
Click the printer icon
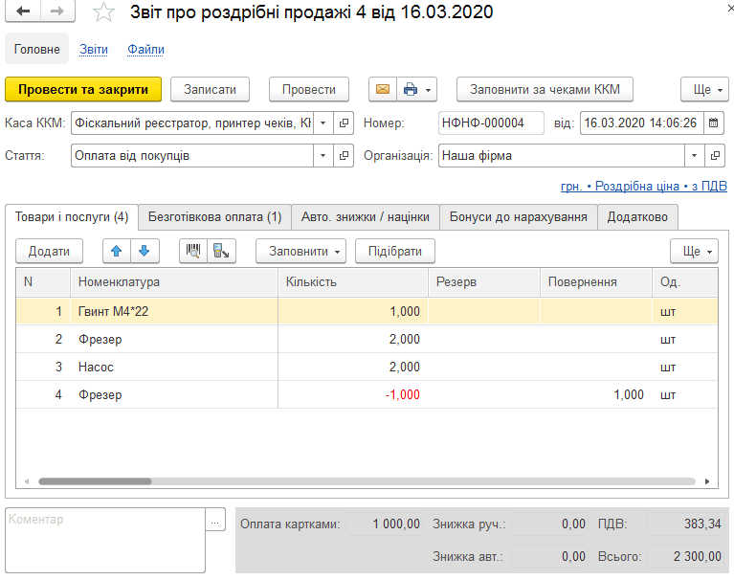(x=411, y=89)
